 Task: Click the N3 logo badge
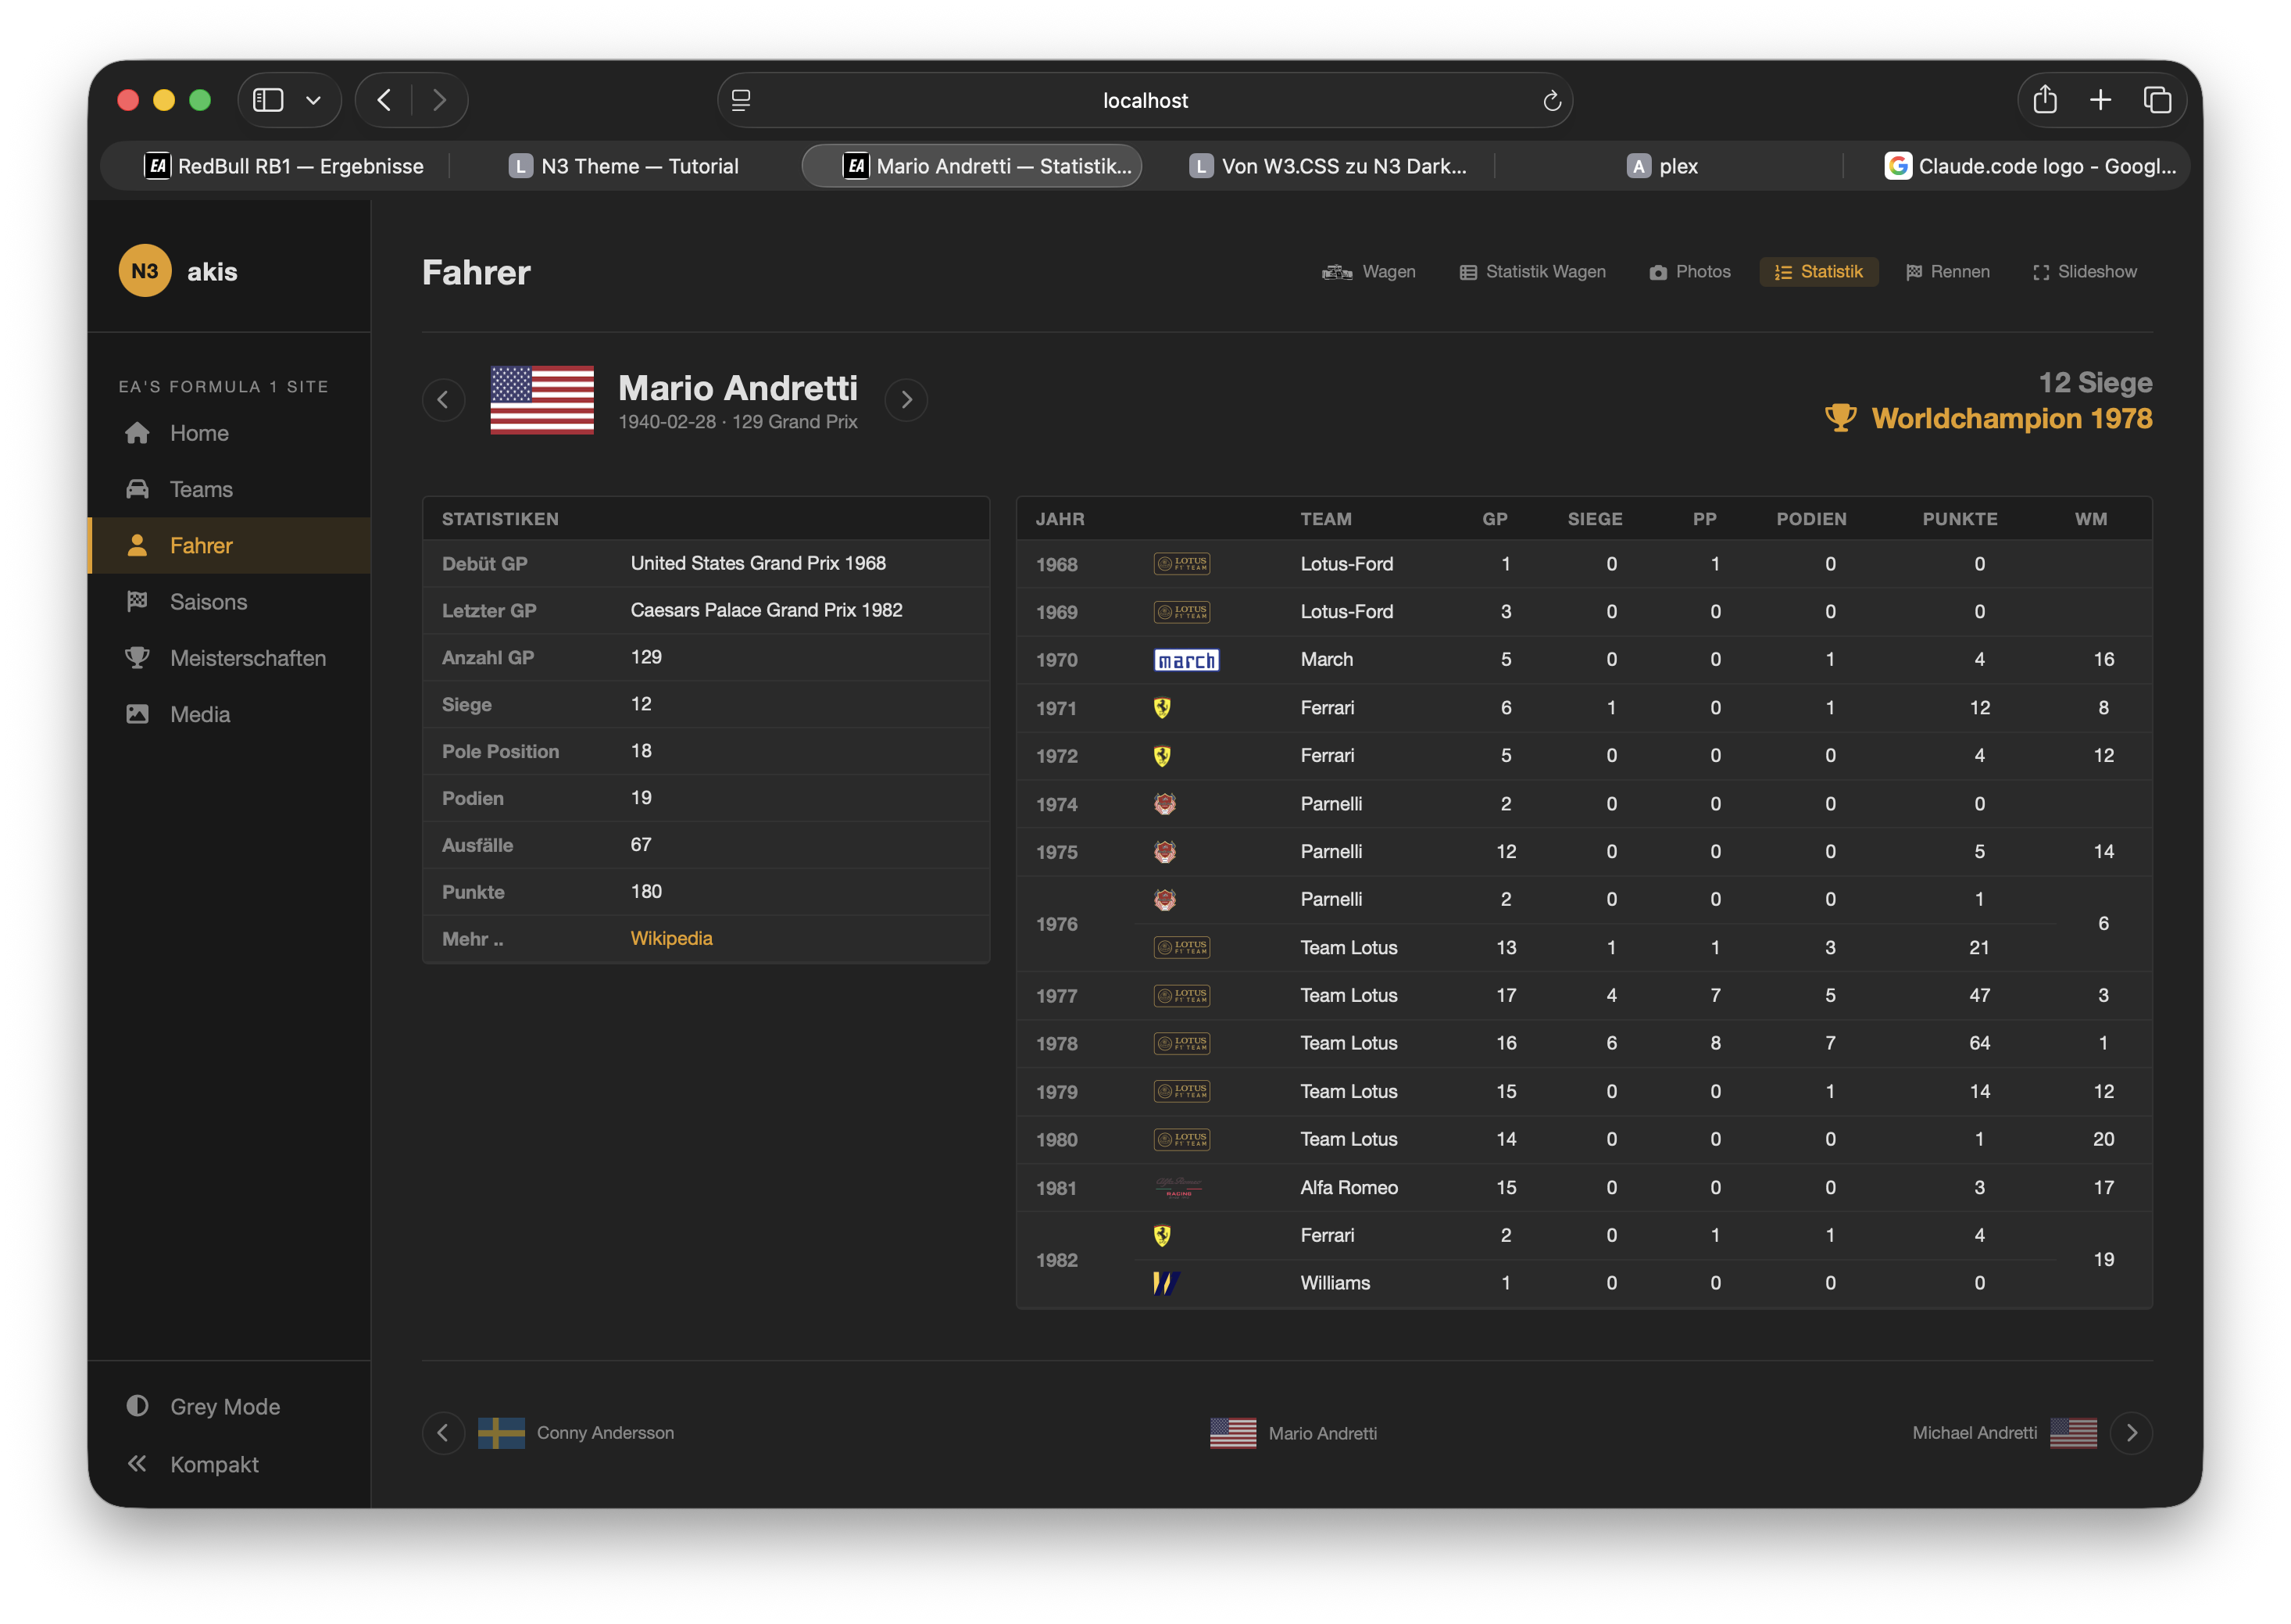(x=145, y=271)
